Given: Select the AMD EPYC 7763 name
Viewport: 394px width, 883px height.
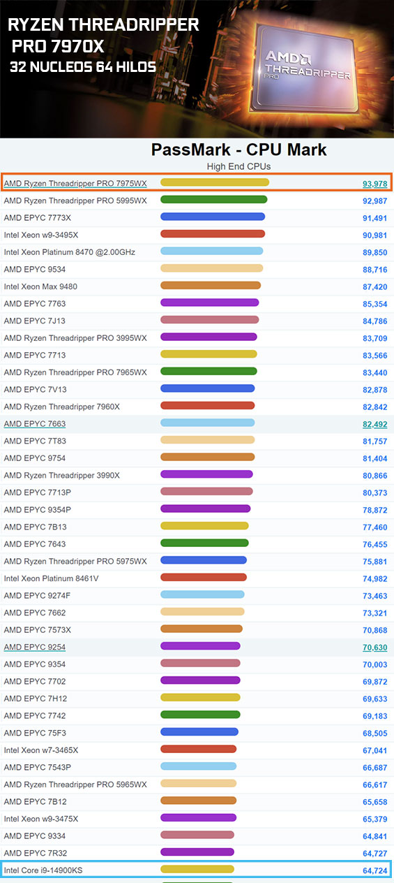Looking at the screenshot, I should pos(35,304).
